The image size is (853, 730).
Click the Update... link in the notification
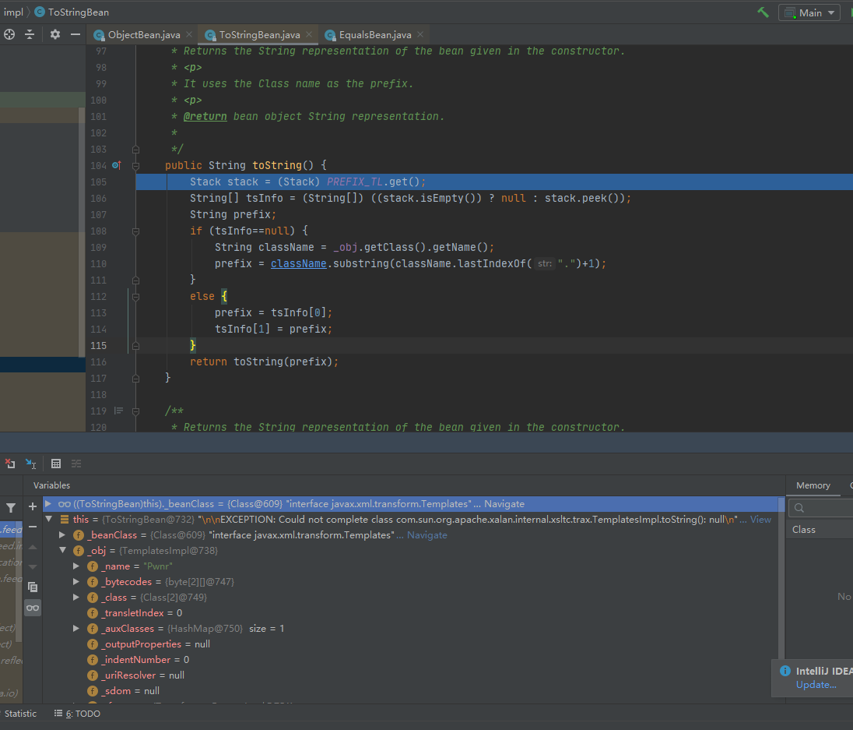[x=816, y=684]
